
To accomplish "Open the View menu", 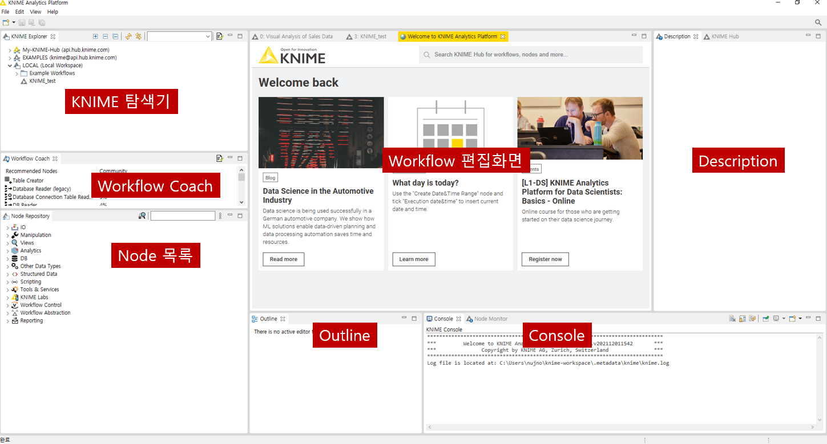I will coord(35,11).
